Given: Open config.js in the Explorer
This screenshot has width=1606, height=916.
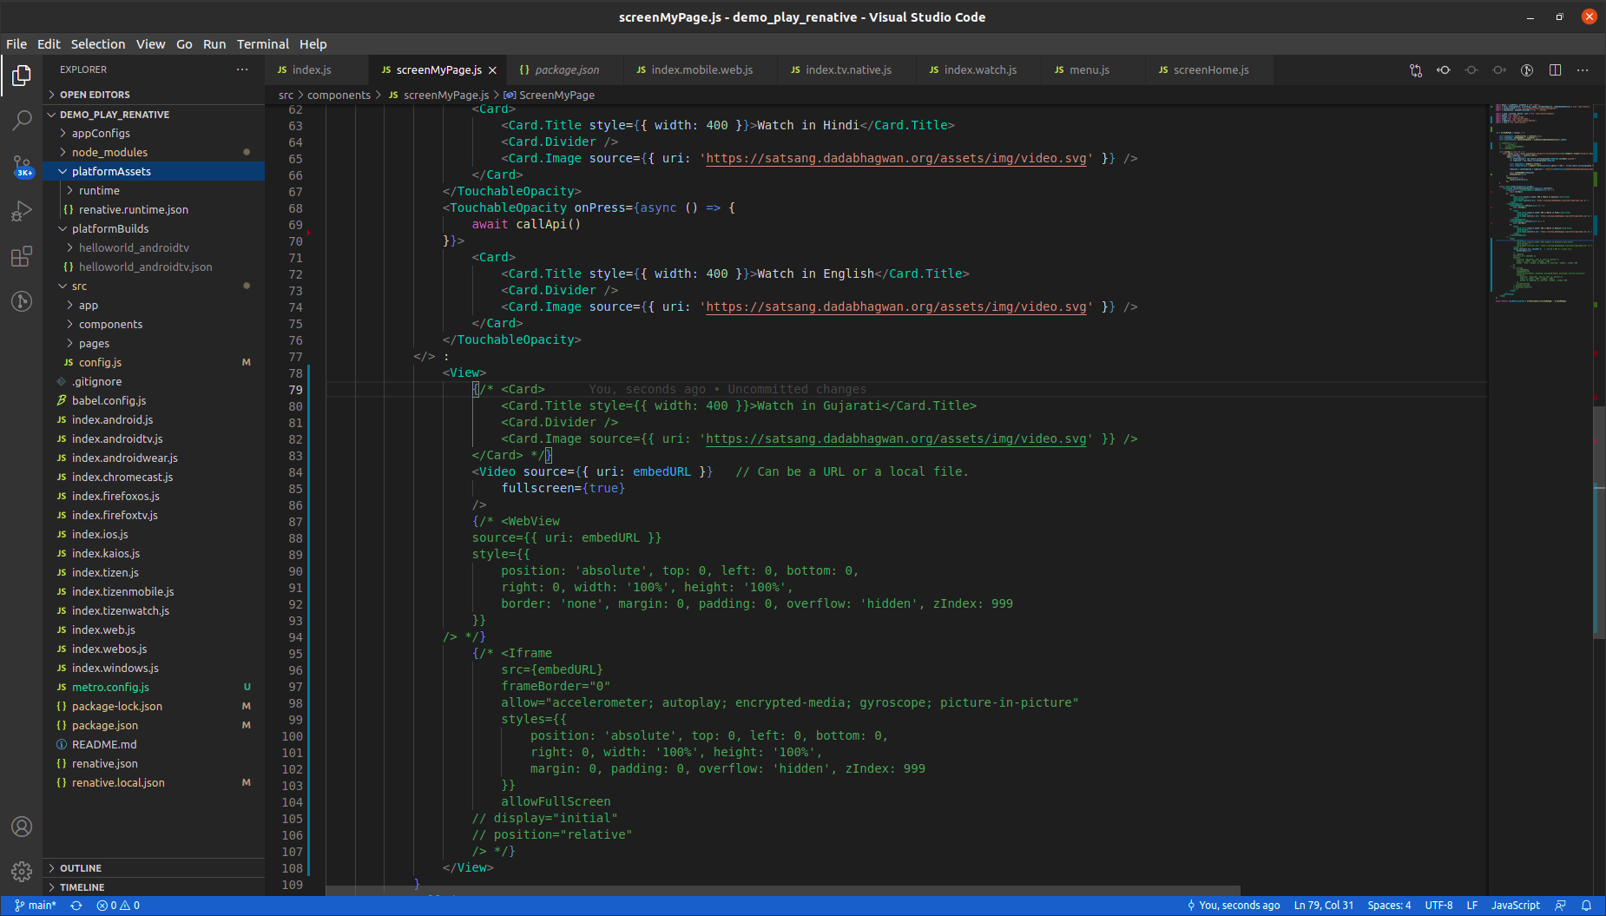Looking at the screenshot, I should (x=154, y=363).
